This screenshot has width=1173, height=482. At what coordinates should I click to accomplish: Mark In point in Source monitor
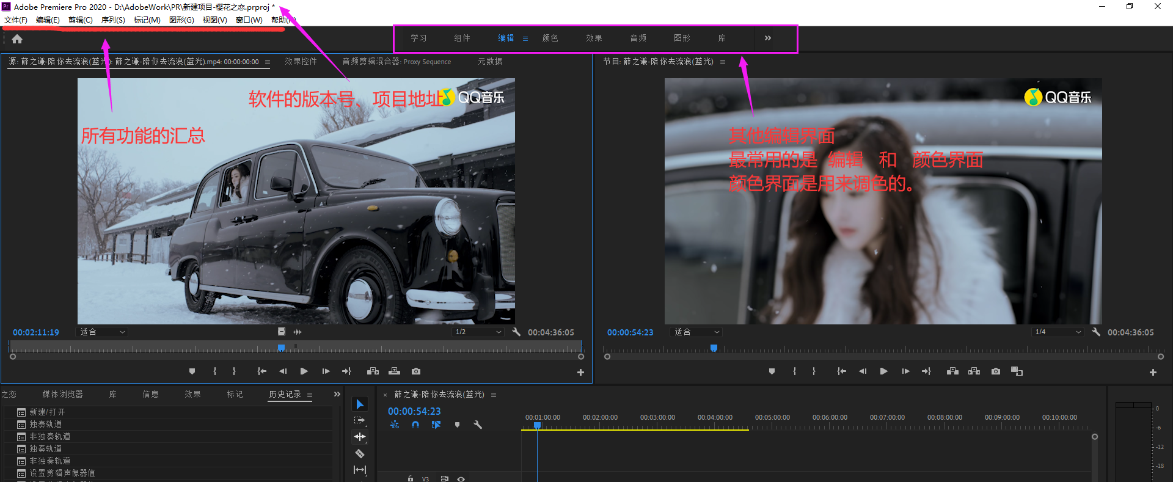tap(214, 371)
